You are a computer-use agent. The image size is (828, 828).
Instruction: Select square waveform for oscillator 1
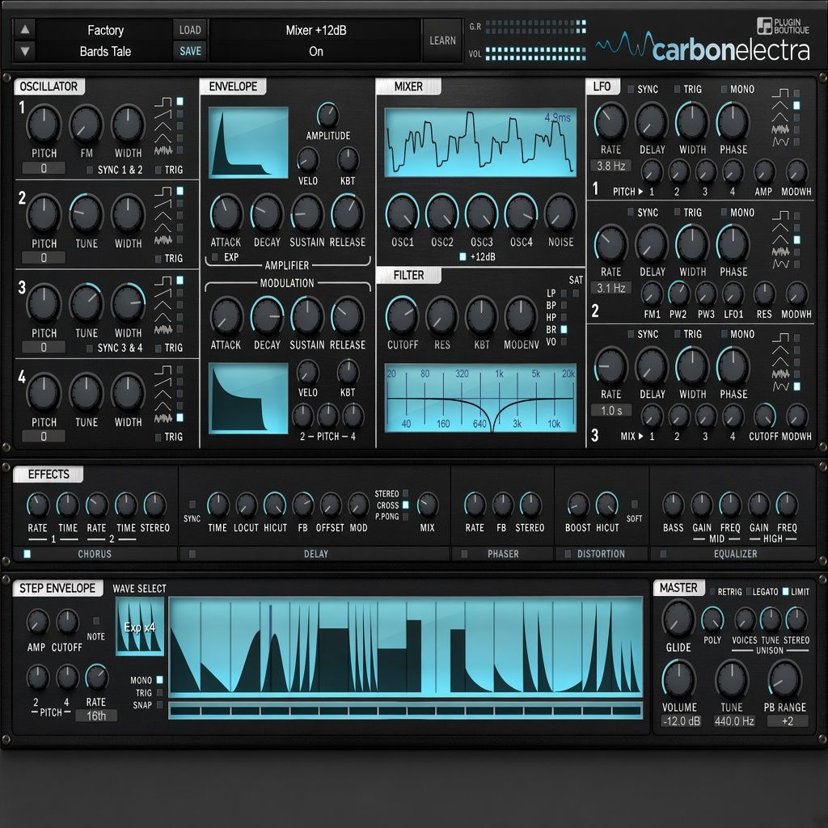click(x=180, y=101)
